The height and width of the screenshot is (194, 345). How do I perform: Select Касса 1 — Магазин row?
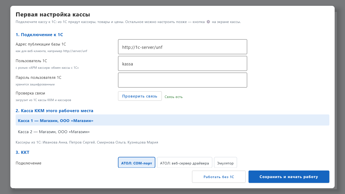[173, 120]
